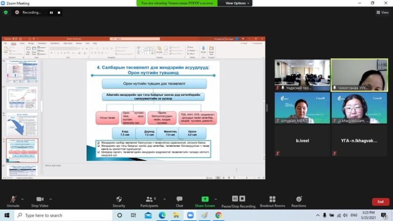Viewport: 393px width, 221px height.
Task: Open the Chat panel
Action: [179, 200]
